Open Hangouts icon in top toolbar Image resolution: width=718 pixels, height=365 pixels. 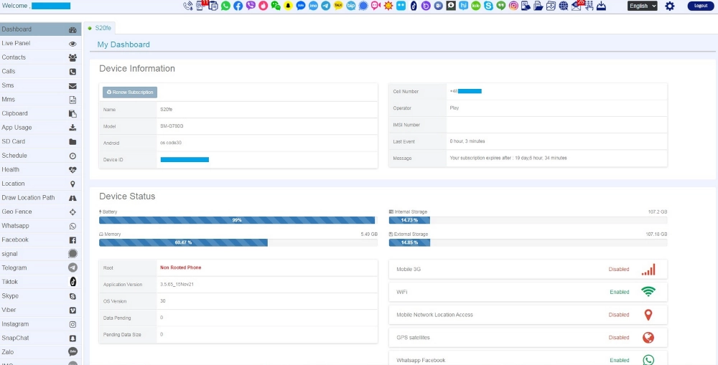pyautogui.click(x=501, y=6)
